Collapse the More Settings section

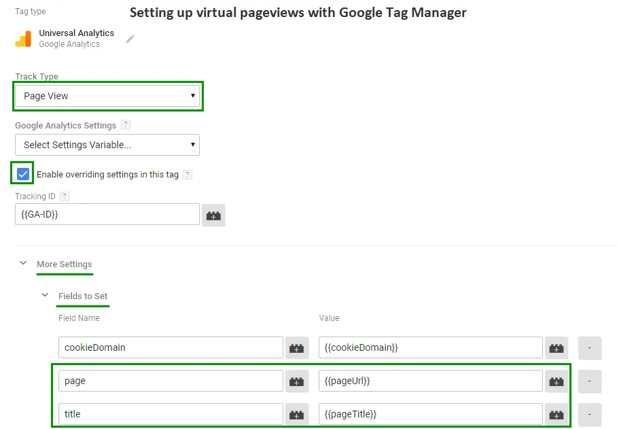[23, 264]
